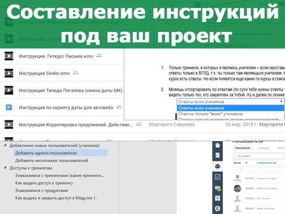This screenshot has width=285, height=214.
Task: Click grey placeholder avatar in third user row
Action: 237,199
